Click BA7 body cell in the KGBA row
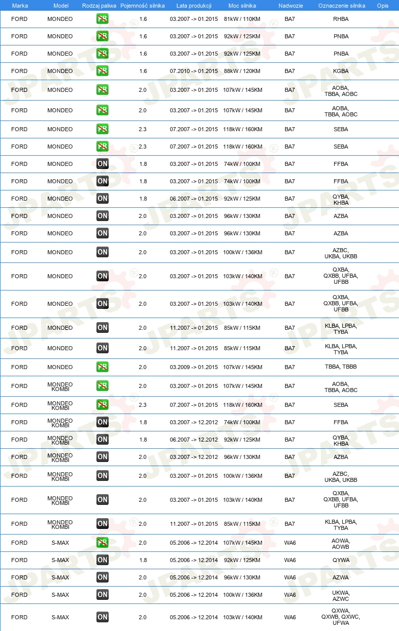Image resolution: width=399 pixels, height=631 pixels. (x=290, y=71)
